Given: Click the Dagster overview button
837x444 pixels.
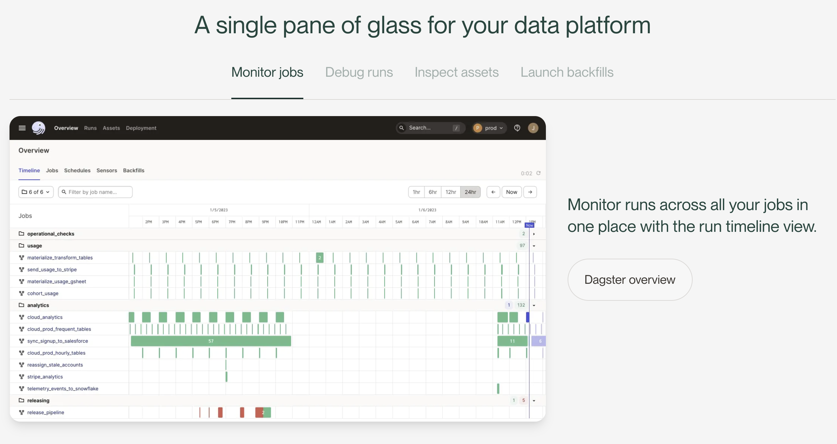Looking at the screenshot, I should point(630,280).
